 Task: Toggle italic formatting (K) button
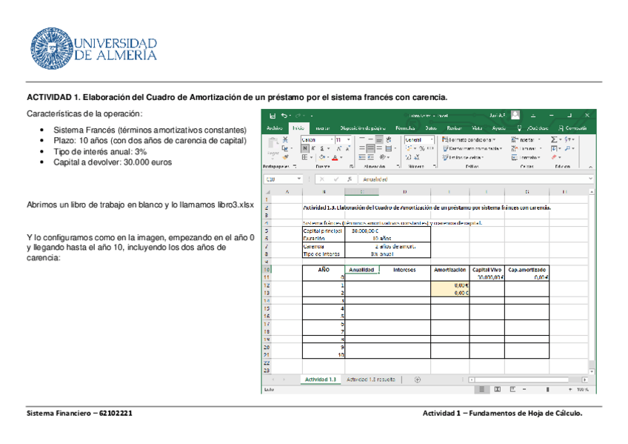click(313, 148)
